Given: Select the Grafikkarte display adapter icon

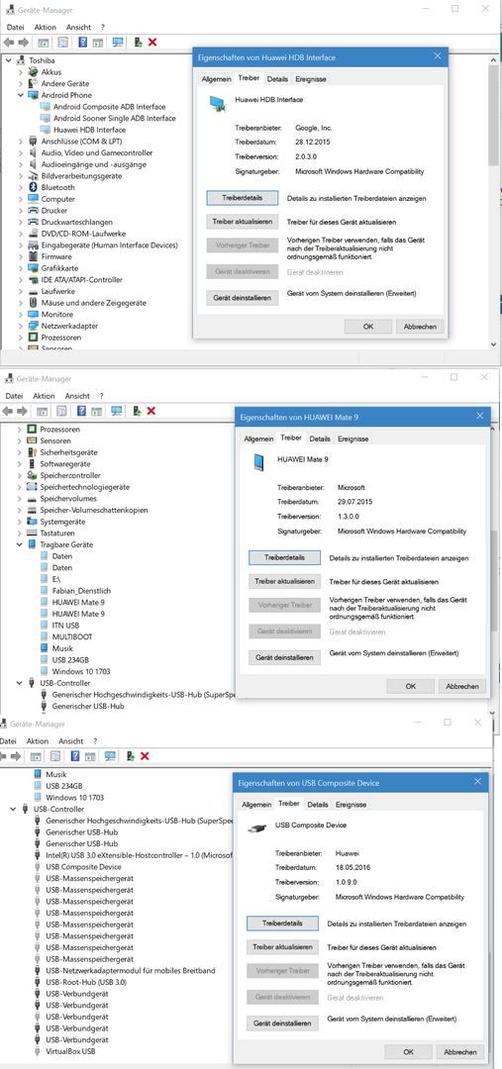Looking at the screenshot, I should 34,268.
